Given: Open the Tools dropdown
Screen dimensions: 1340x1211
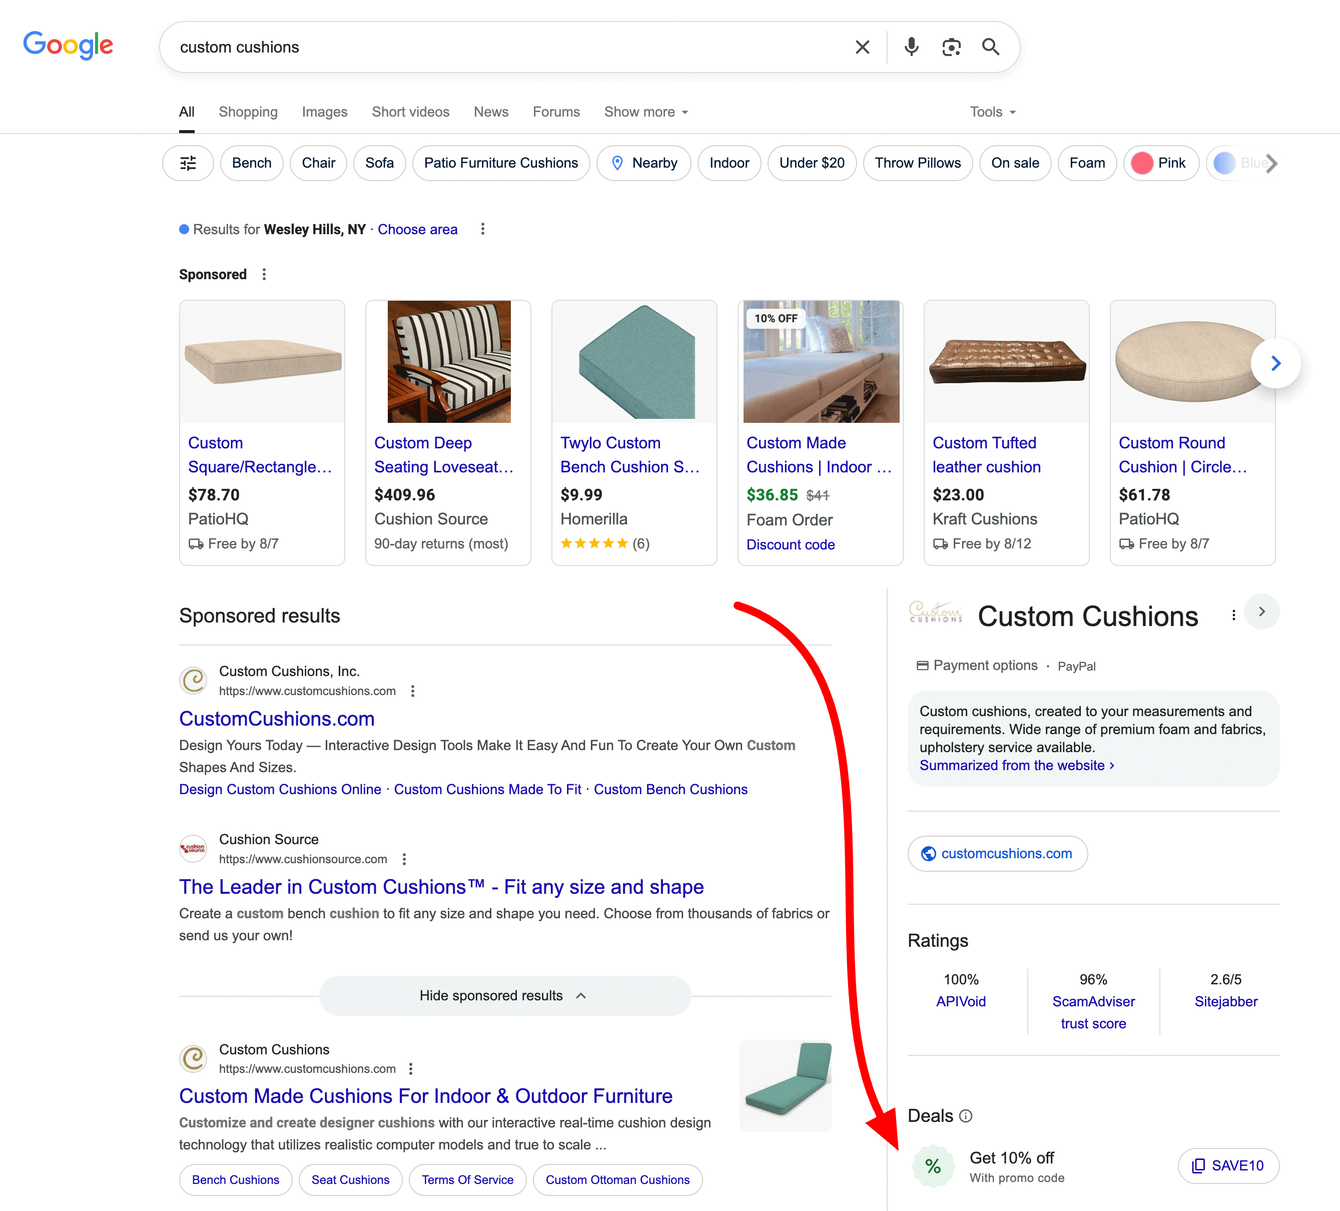Looking at the screenshot, I should point(992,112).
